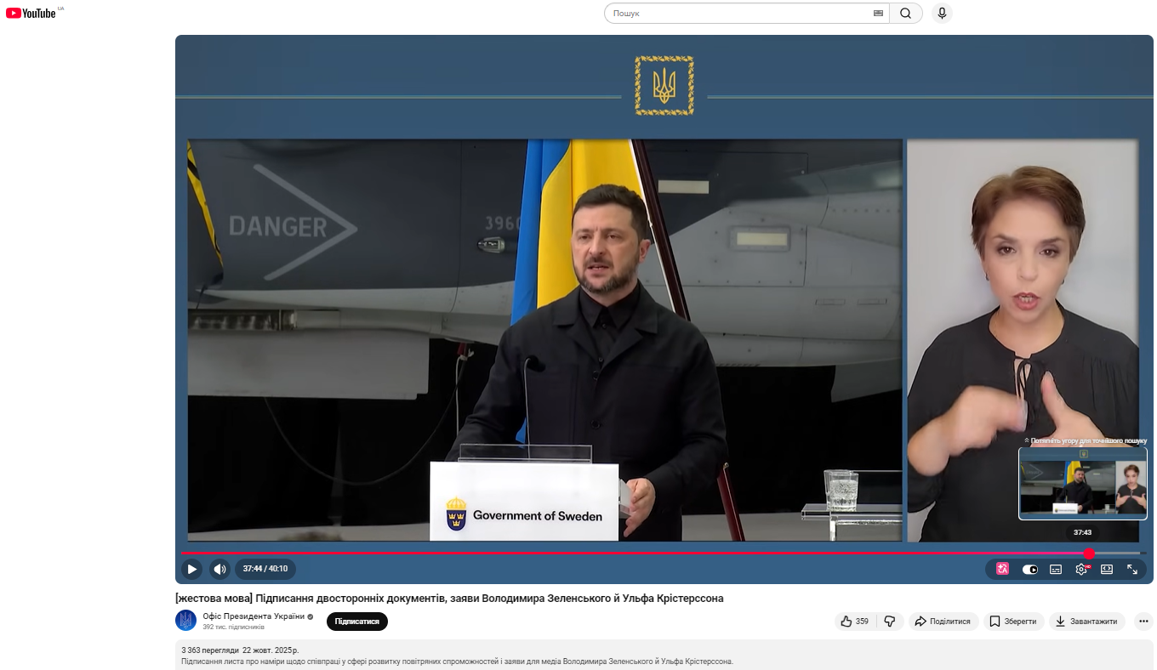This screenshot has width=1157, height=670.
Task: Click the red progress bar scrubber
Action: click(x=1089, y=554)
